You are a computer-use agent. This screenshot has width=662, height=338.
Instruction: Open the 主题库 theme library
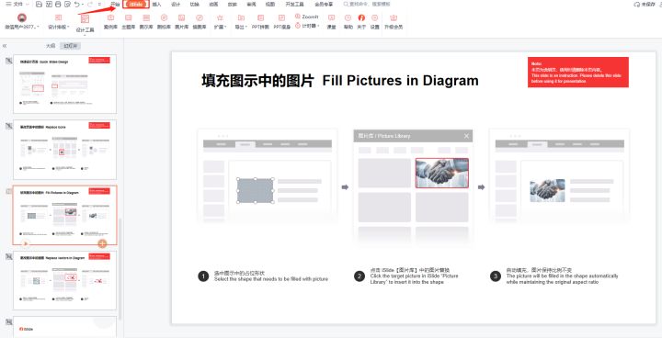coord(129,21)
